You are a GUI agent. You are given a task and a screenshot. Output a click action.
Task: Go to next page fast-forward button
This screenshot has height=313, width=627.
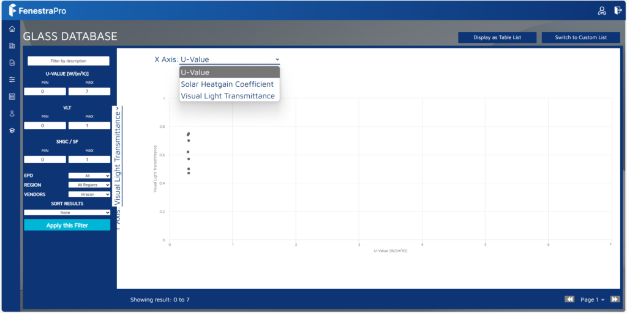pos(615,299)
